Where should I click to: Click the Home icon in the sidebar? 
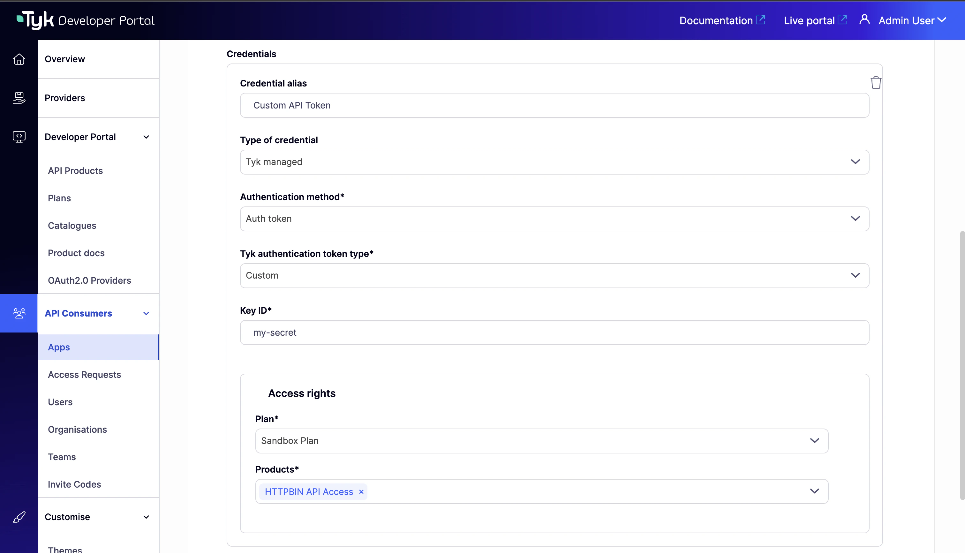pyautogui.click(x=19, y=59)
